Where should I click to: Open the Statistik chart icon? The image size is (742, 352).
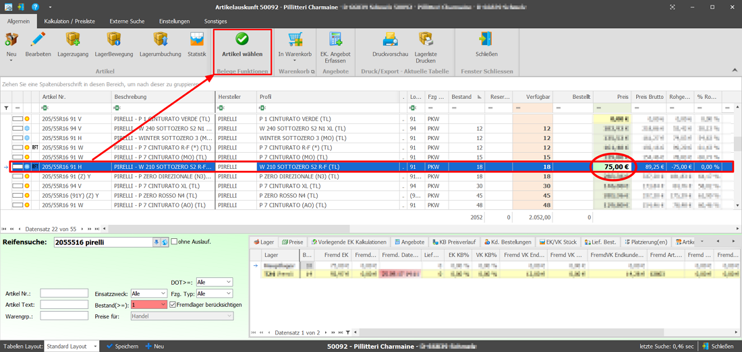(196, 40)
